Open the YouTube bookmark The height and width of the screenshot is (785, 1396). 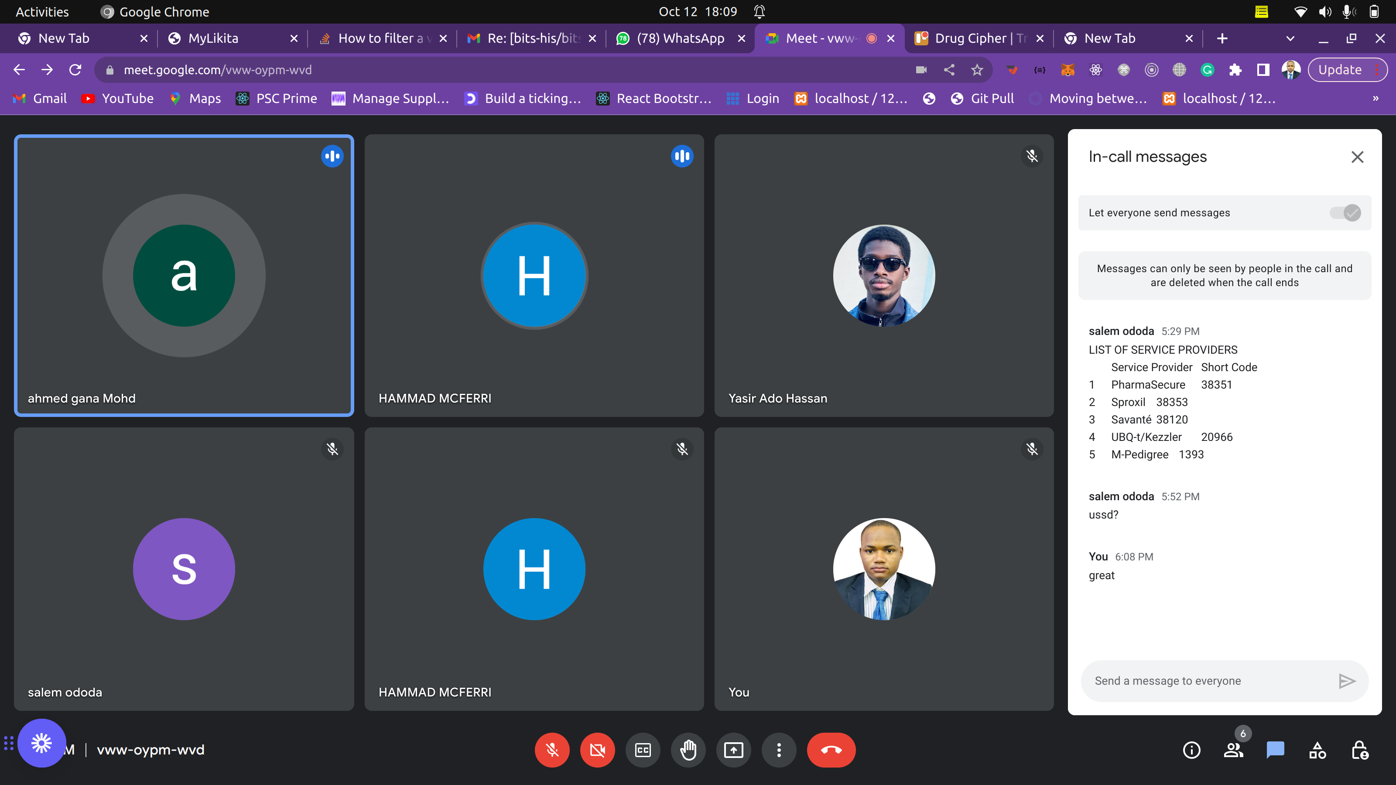click(118, 99)
